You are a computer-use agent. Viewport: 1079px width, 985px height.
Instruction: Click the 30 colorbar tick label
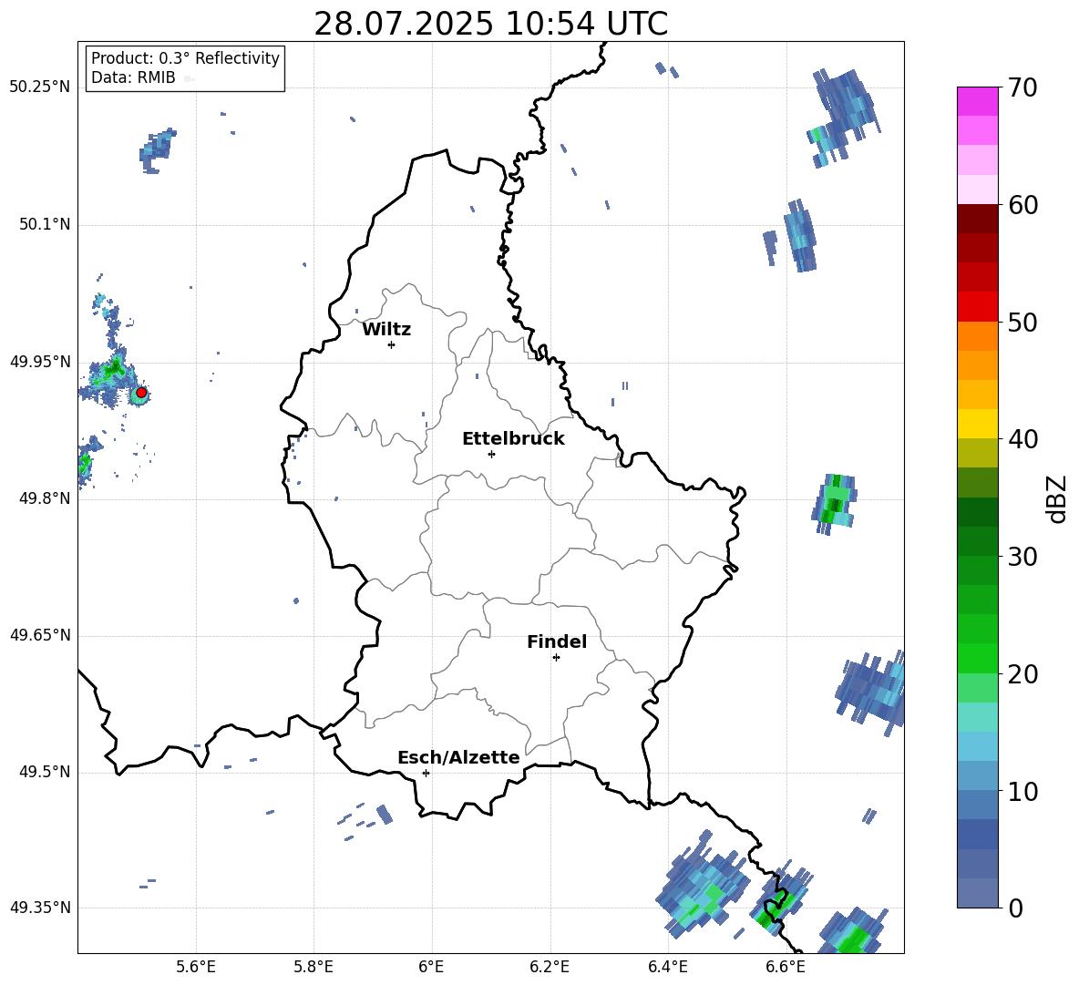point(1022,557)
